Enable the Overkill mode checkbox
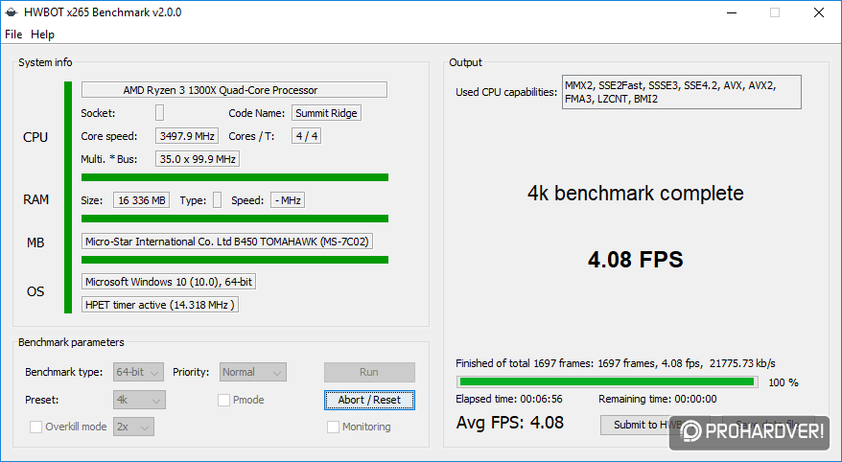The height and width of the screenshot is (462, 842). point(36,427)
